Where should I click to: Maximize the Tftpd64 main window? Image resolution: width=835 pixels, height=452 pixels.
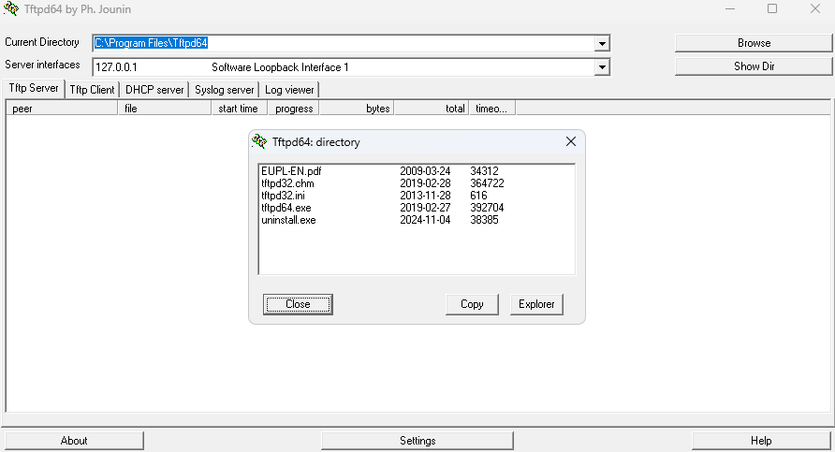(772, 8)
